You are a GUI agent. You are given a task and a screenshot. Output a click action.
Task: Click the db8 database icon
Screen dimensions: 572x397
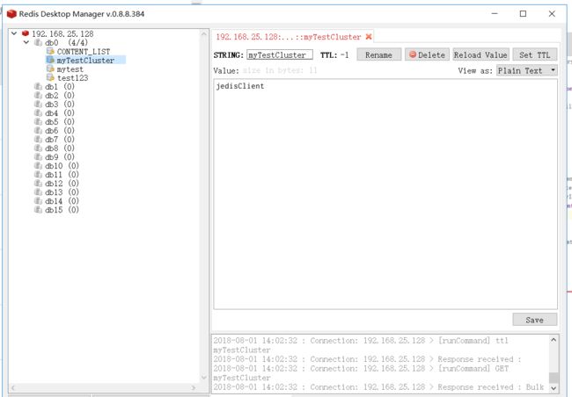coord(38,148)
